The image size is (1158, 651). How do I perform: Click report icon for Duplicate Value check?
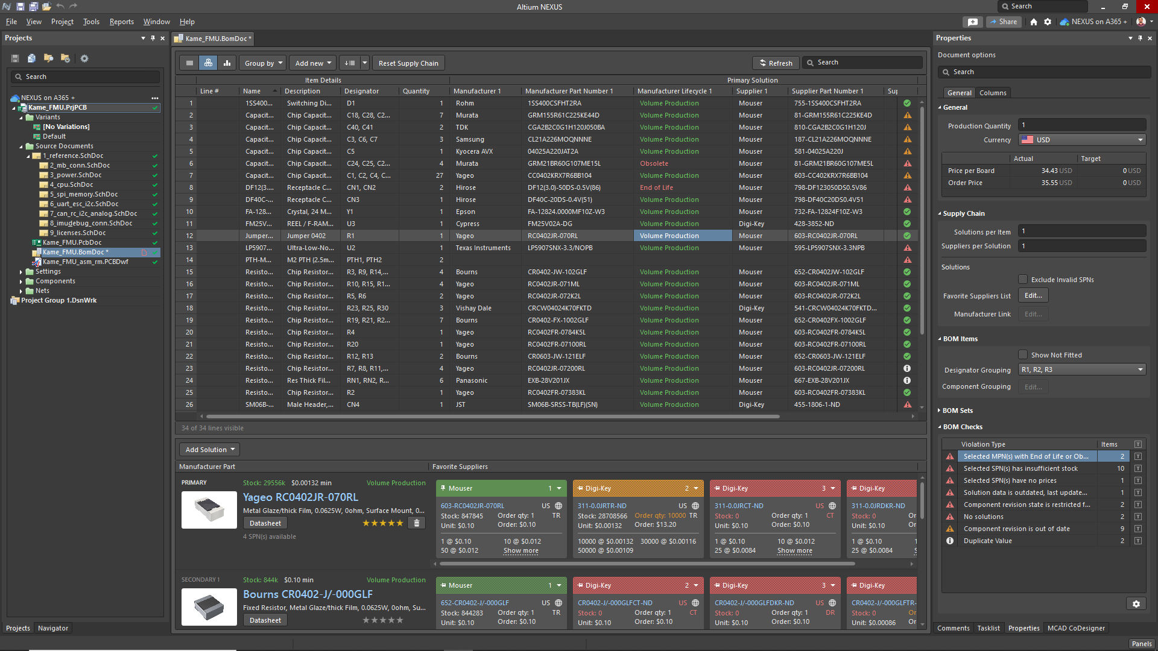coord(1138,541)
